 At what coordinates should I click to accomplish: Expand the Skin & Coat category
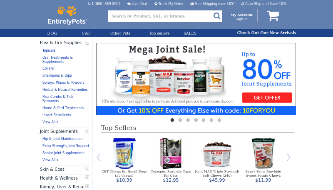87,169
